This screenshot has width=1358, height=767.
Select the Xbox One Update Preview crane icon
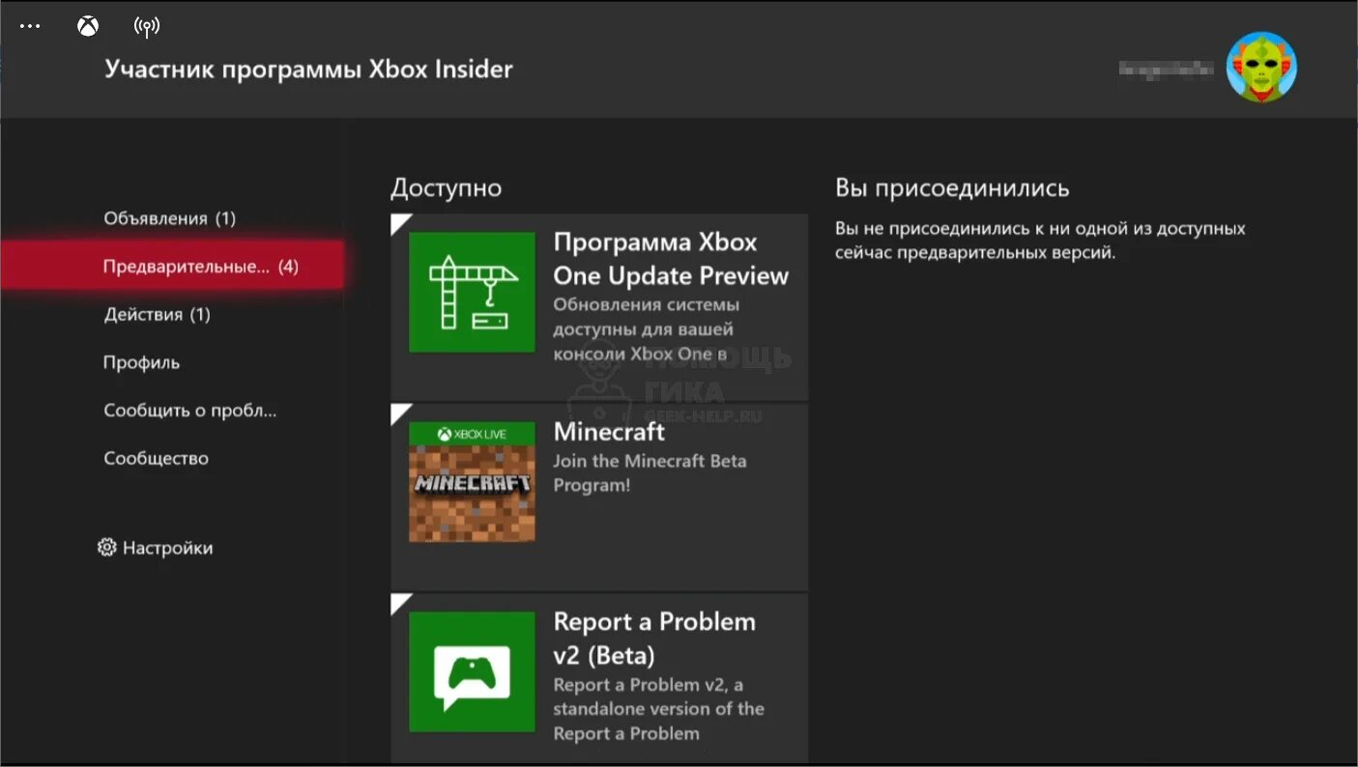472,293
